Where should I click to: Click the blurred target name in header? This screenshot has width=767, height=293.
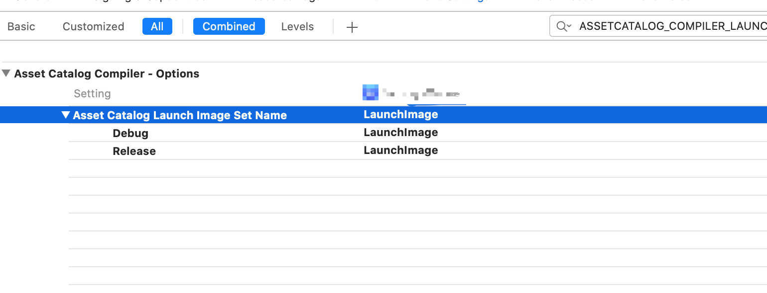(x=421, y=93)
